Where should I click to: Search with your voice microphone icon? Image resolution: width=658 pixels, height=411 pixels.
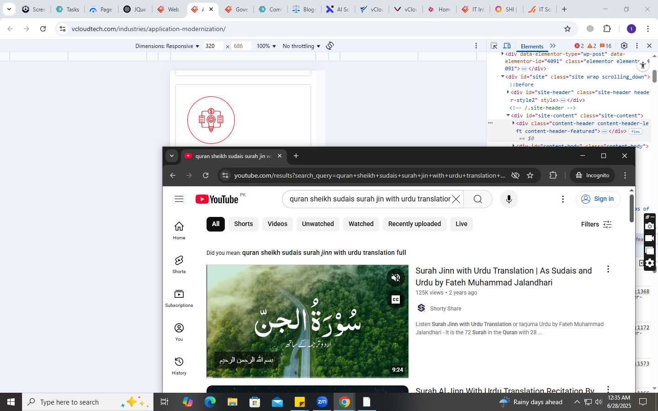(x=509, y=199)
